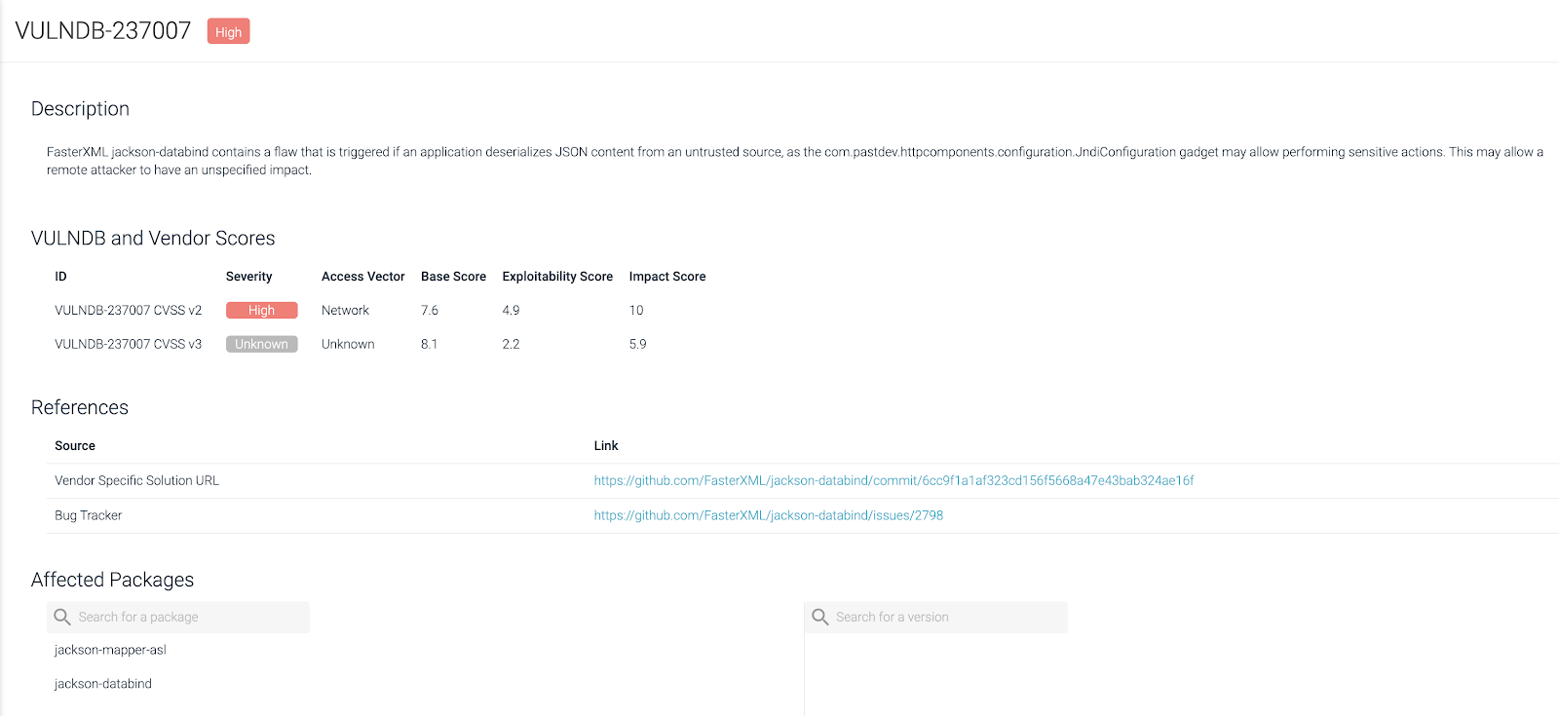The width and height of the screenshot is (1559, 716).
Task: Click the 7.6 base score value
Action: pyautogui.click(x=430, y=310)
